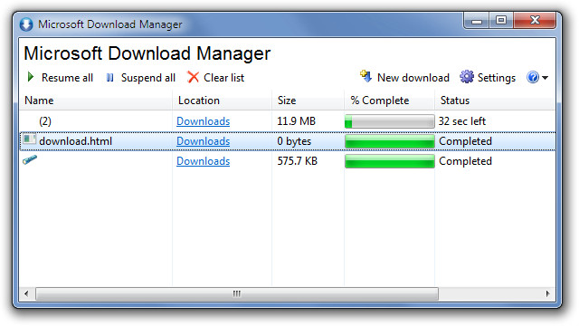Click progress bar of download.html
This screenshot has height=326, width=579.
pyautogui.click(x=390, y=141)
